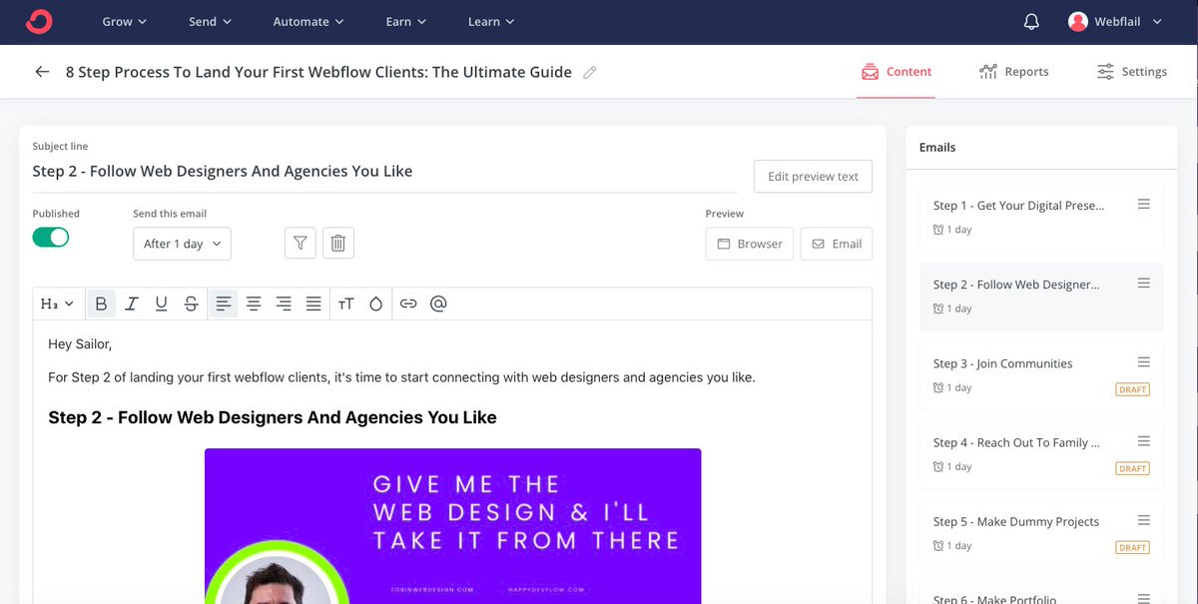This screenshot has width=1198, height=604.
Task: Open the notifications bell
Action: click(1031, 21)
